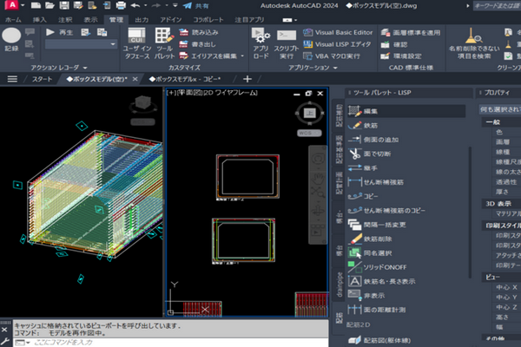This screenshot has width=521, height=347.
Task: Click the 再生 play icon in Action Recorder
Action: tap(50, 32)
